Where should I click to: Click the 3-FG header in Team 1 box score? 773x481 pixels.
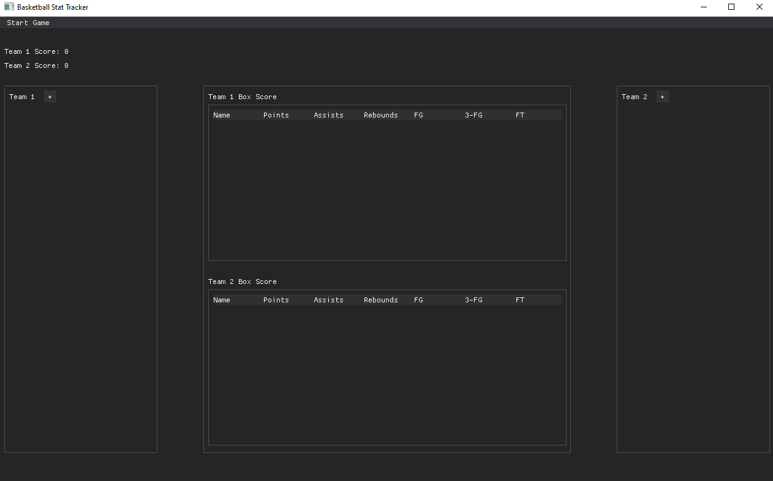coord(473,114)
